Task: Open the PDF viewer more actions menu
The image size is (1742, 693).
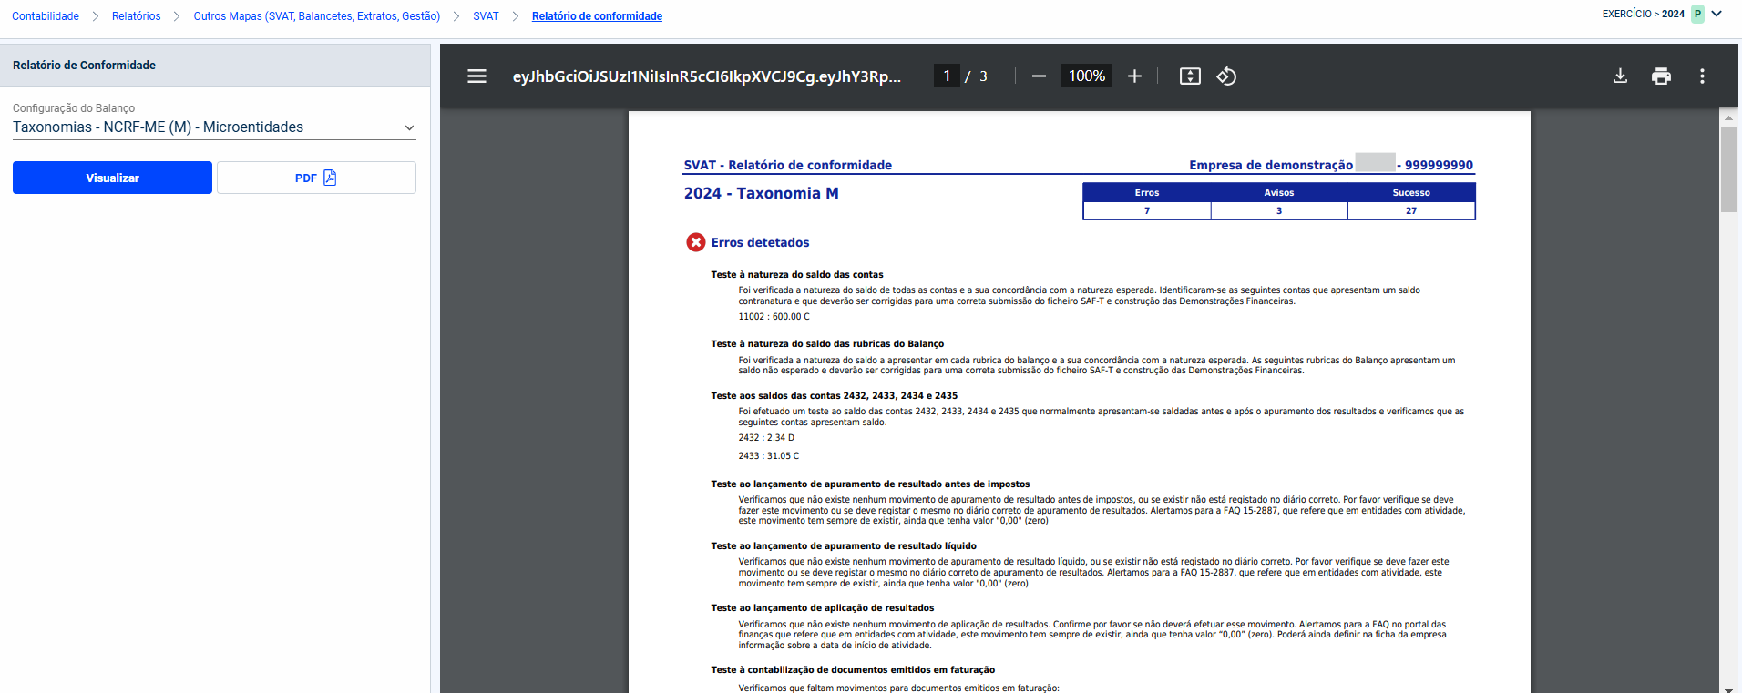Action: tap(1702, 76)
